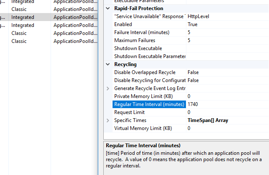The height and width of the screenshot is (175, 269).
Task: Collapse the Recycling section
Action: tap(108, 64)
